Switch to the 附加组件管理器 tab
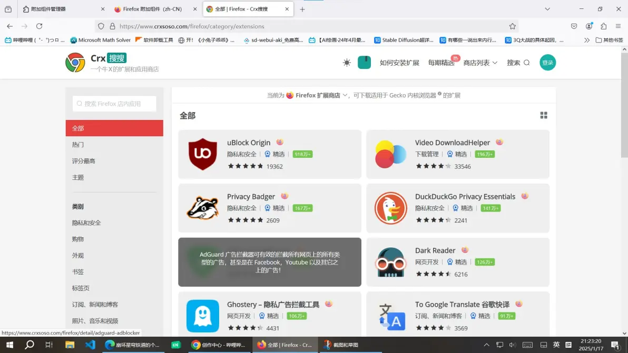 pyautogui.click(x=63, y=9)
